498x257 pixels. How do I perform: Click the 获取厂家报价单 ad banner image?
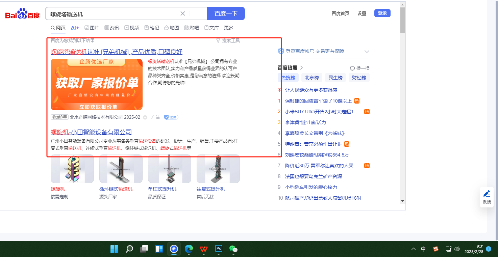pyautogui.click(x=97, y=84)
